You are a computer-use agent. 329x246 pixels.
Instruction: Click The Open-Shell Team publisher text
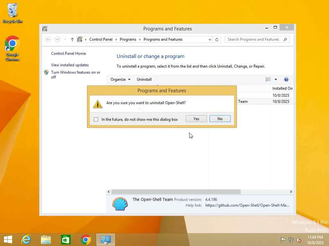(x=153, y=200)
